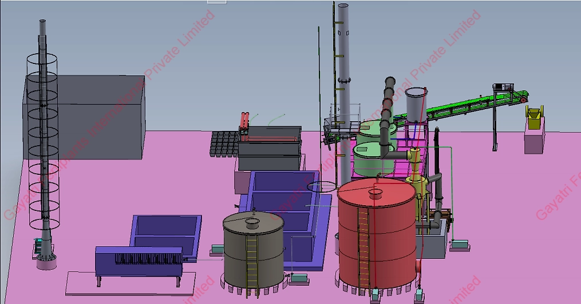This screenshot has width=581, height=304.
Task: Select the manhole on olive-grey tank roof
Action: coord(252,223)
